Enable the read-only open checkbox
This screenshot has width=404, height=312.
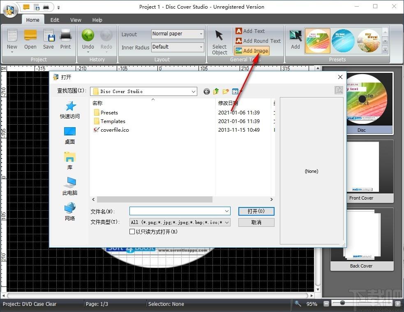(x=132, y=231)
